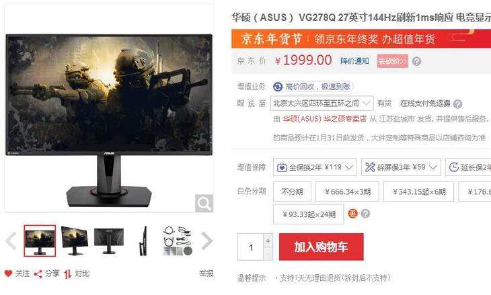Open delivery address 北京大兴区 dropdown
The height and width of the screenshot is (295, 491).
pyautogui.click(x=322, y=103)
